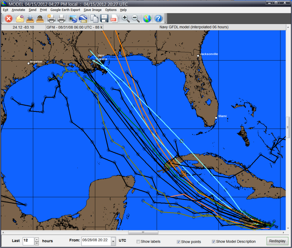The width and height of the screenshot is (292, 248).
Task: Click the Google Earth KML export icon
Action: point(83,19)
